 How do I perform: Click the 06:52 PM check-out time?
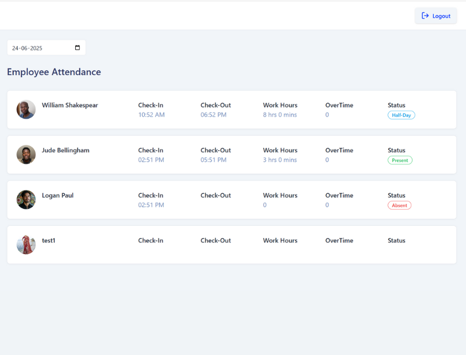tap(213, 115)
